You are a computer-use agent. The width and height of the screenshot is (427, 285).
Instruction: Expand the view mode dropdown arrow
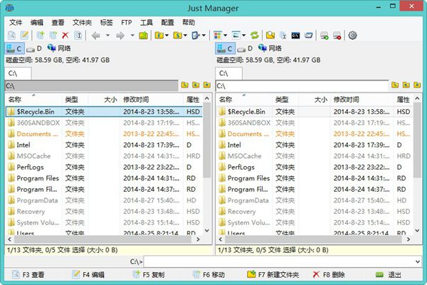click(x=225, y=35)
